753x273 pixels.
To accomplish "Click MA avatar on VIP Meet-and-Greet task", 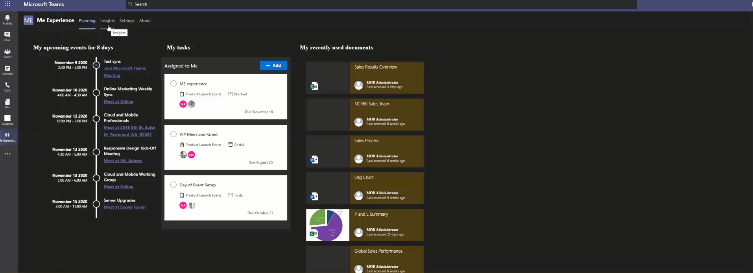I will pyautogui.click(x=192, y=155).
